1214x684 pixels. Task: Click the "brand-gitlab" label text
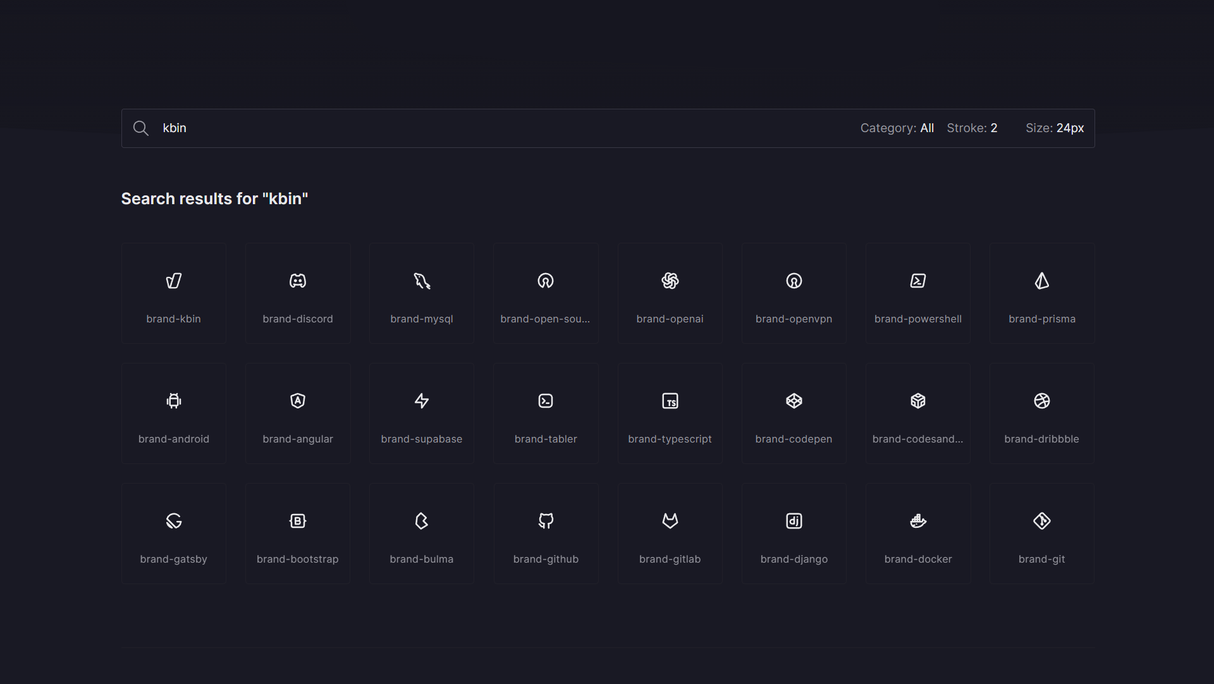pyautogui.click(x=670, y=559)
